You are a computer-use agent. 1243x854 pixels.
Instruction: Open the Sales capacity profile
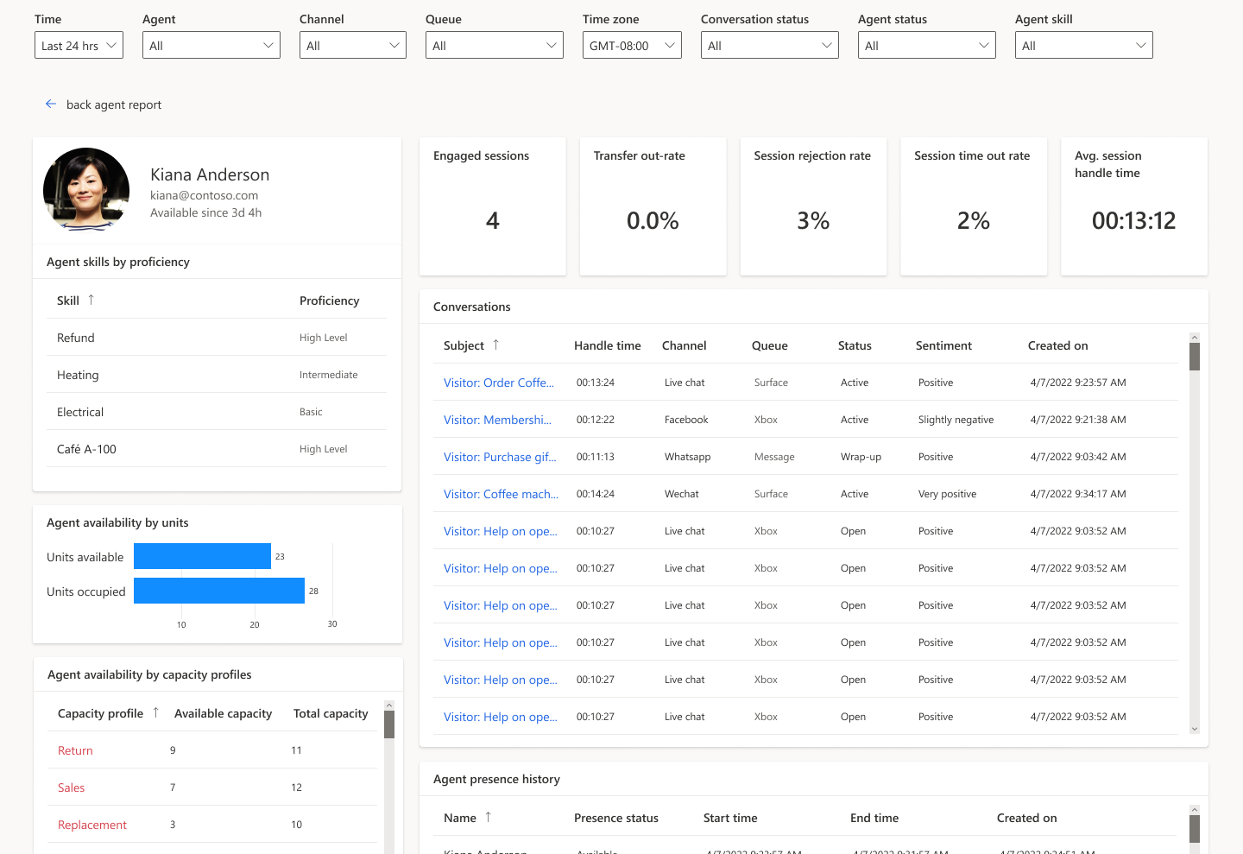coord(70,787)
